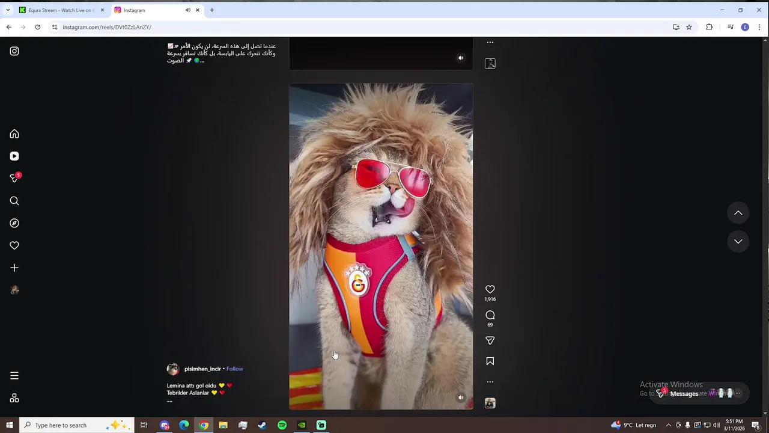Open own profile avatar in sidebar

[14, 290]
